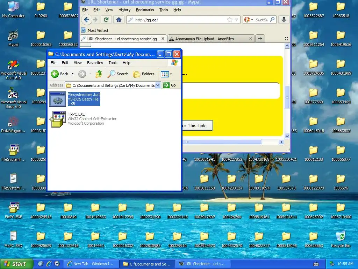
Task: Click the Mypal vertical scrollbar thumb
Action: [287, 97]
